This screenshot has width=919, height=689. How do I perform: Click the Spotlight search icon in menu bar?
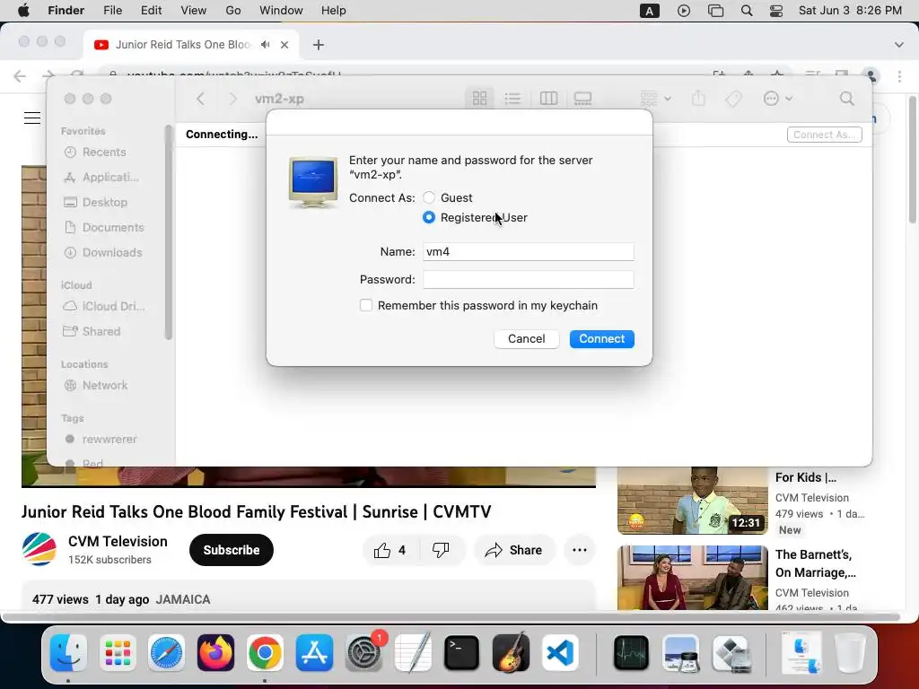(746, 11)
